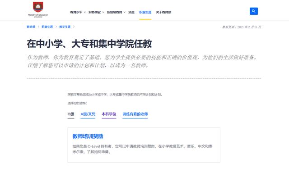Switch to the A级/文凭 tab
Image resolution: width=289 pixels, height=177 pixels.
point(88,114)
